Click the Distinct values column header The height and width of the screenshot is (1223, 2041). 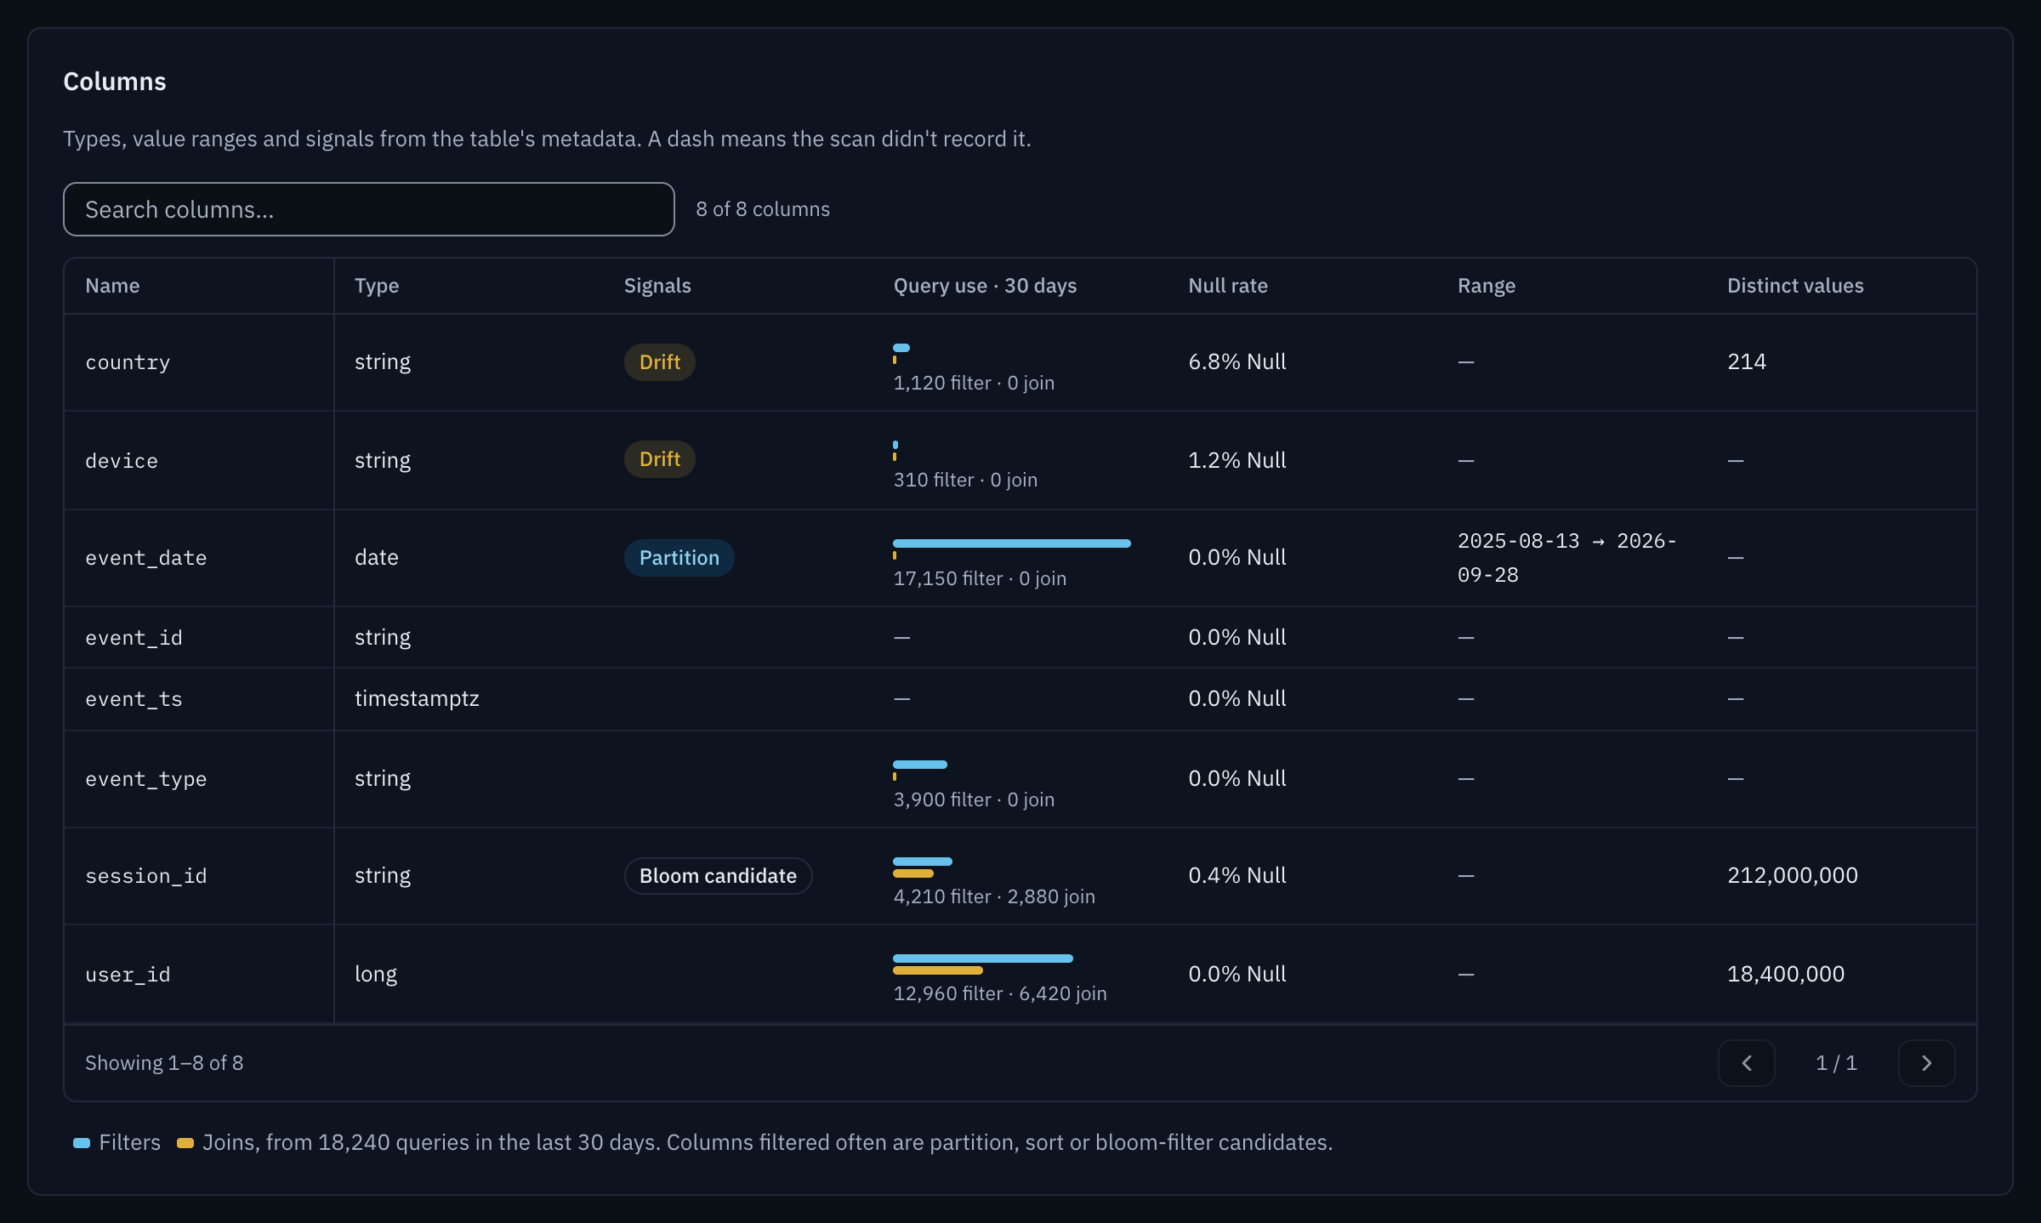(1795, 286)
